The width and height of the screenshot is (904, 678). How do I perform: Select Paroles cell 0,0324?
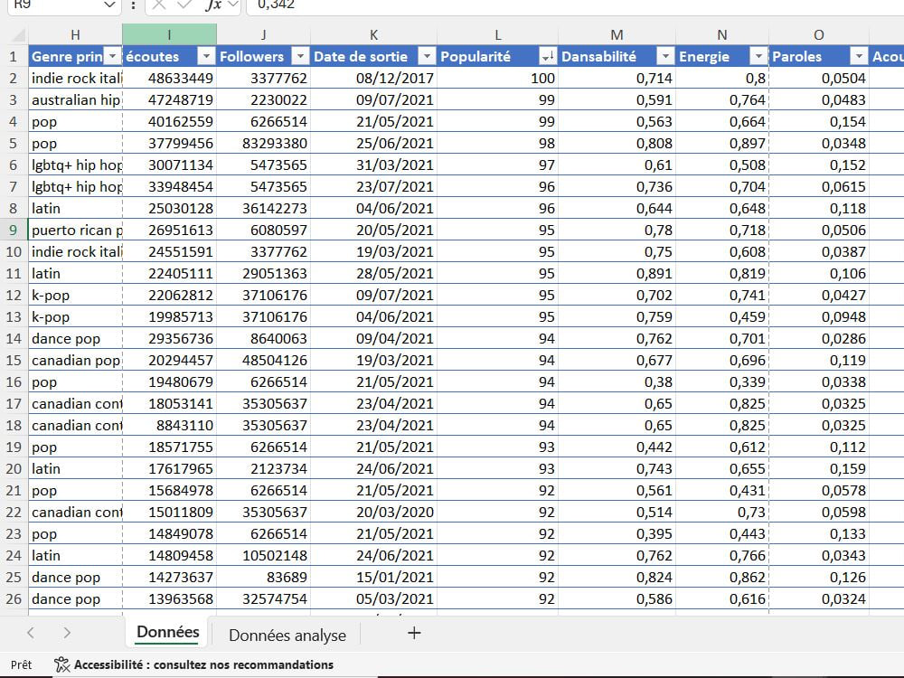[x=819, y=599]
